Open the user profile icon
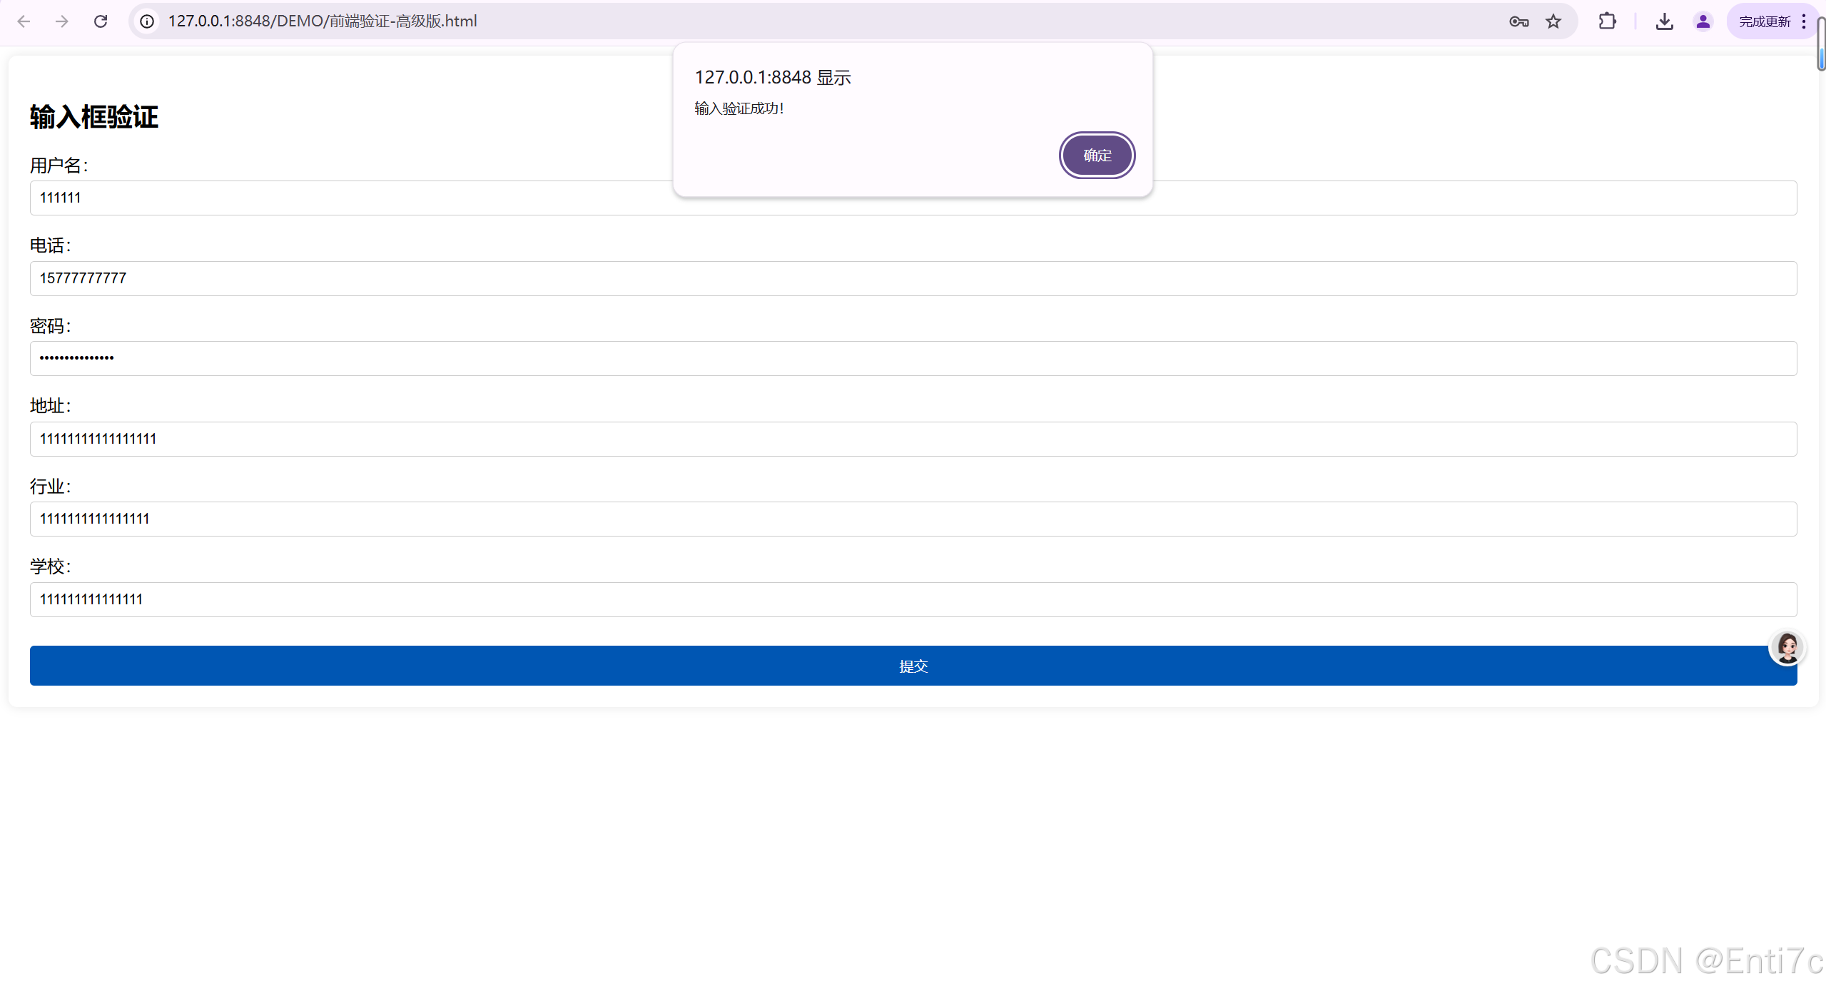This screenshot has height=991, width=1826. pos(1703,21)
